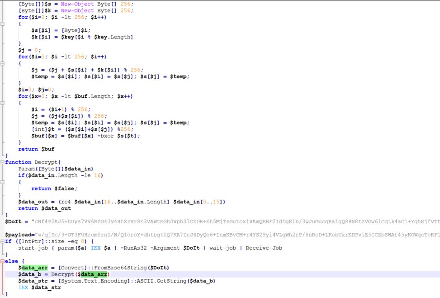440x298 pixels.
Task: Click the '-bxor' operator
Action: click(105, 136)
